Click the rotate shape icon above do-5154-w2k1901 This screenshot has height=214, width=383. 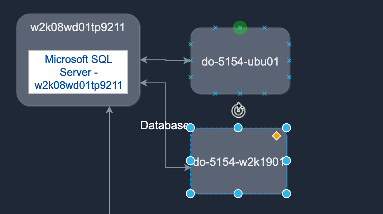[239, 110]
